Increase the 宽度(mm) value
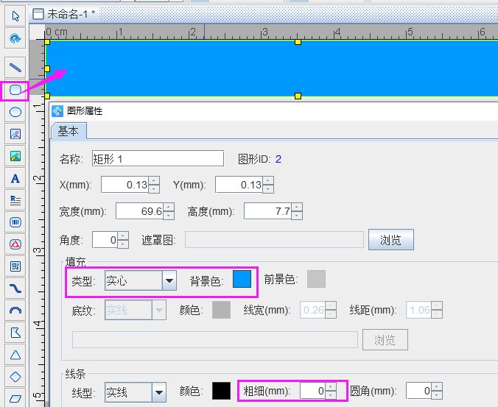This screenshot has width=498, height=407. coord(168,208)
